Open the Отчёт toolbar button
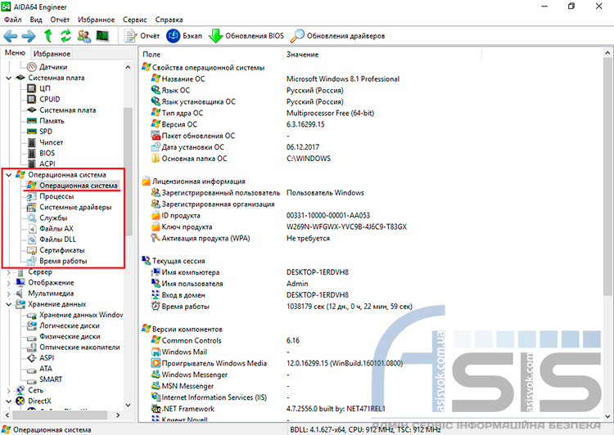The height and width of the screenshot is (435, 614). (142, 36)
